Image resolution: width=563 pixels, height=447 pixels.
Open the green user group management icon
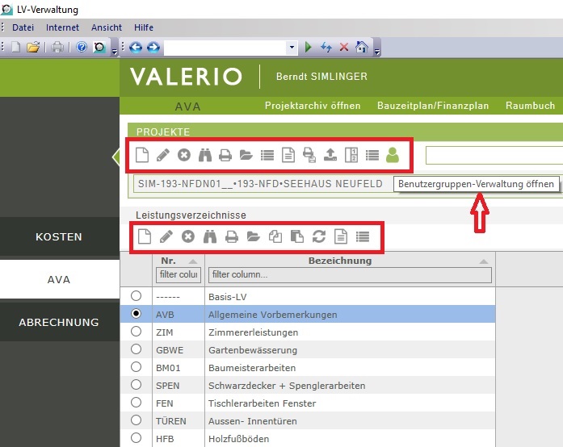(393, 155)
